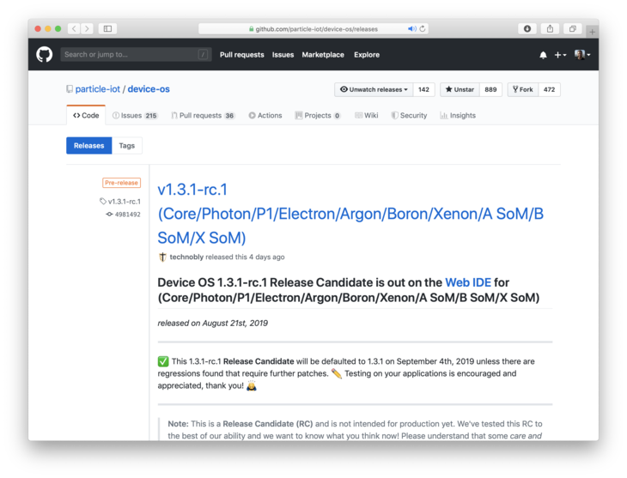Switch to the Issues tab
Screen dimensions: 627x478
pyautogui.click(x=134, y=115)
